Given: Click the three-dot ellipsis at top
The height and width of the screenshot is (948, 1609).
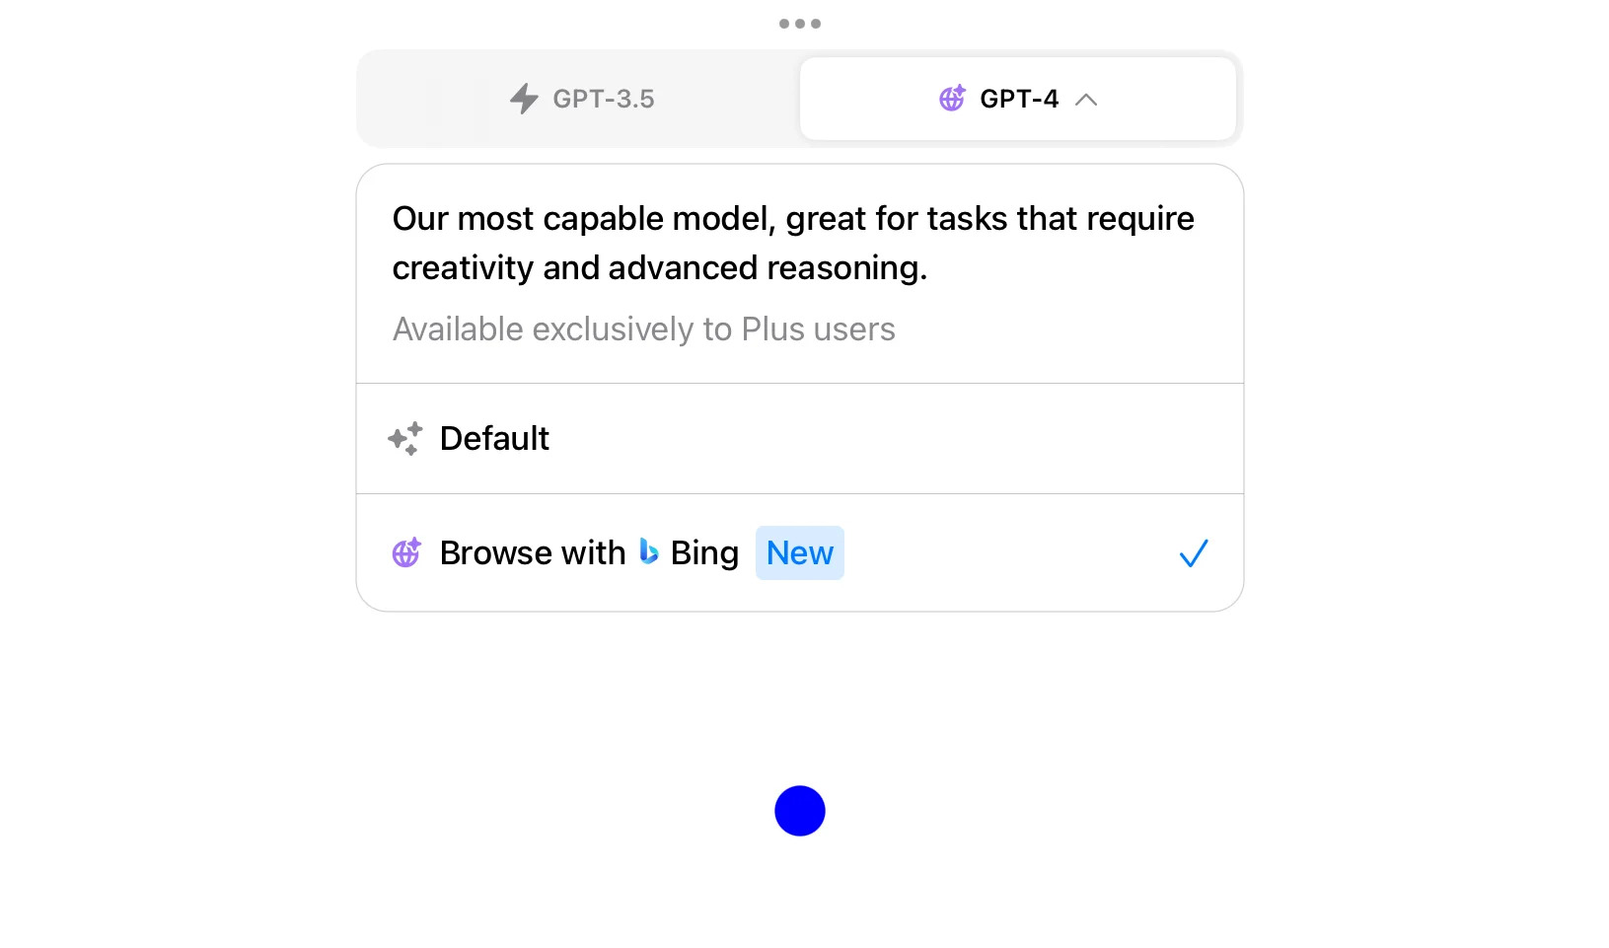Looking at the screenshot, I should [x=799, y=24].
